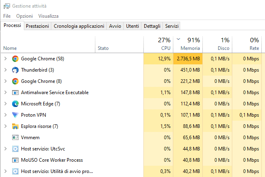Click the 221,2 MB memory value
Viewport: 265px width, 177px height.
coord(190,81)
